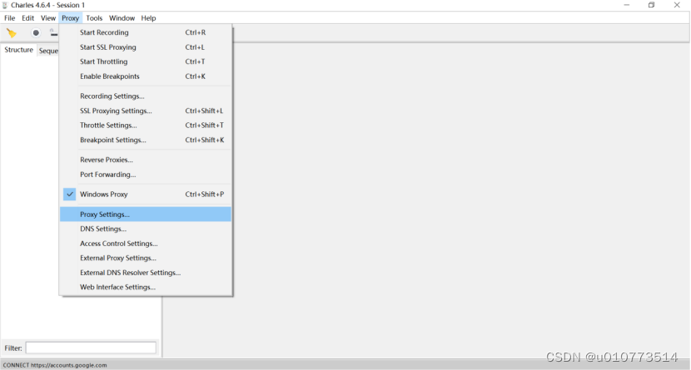691x370 pixels.
Task: Minimize the Charles window
Action: click(627, 5)
